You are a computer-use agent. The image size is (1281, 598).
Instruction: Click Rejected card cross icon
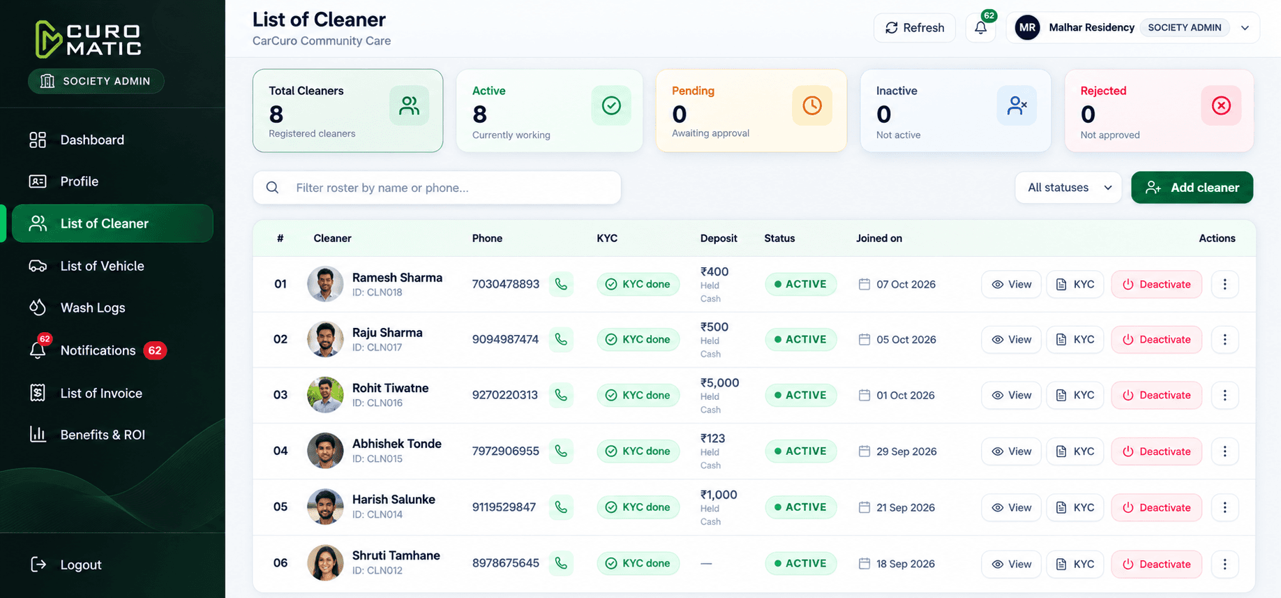pos(1221,105)
